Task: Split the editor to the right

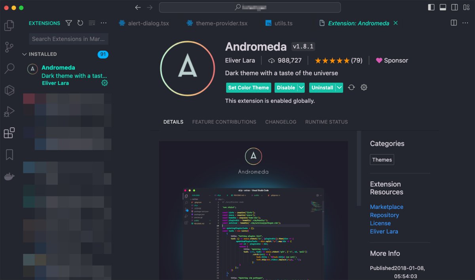Action: click(454, 23)
